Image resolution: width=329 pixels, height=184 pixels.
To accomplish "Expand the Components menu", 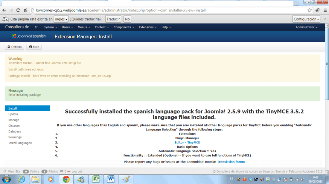I will (x=124, y=27).
